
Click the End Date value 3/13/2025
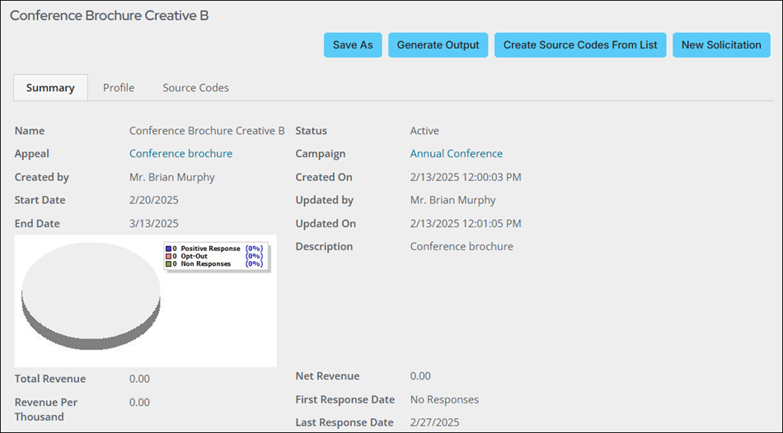154,223
